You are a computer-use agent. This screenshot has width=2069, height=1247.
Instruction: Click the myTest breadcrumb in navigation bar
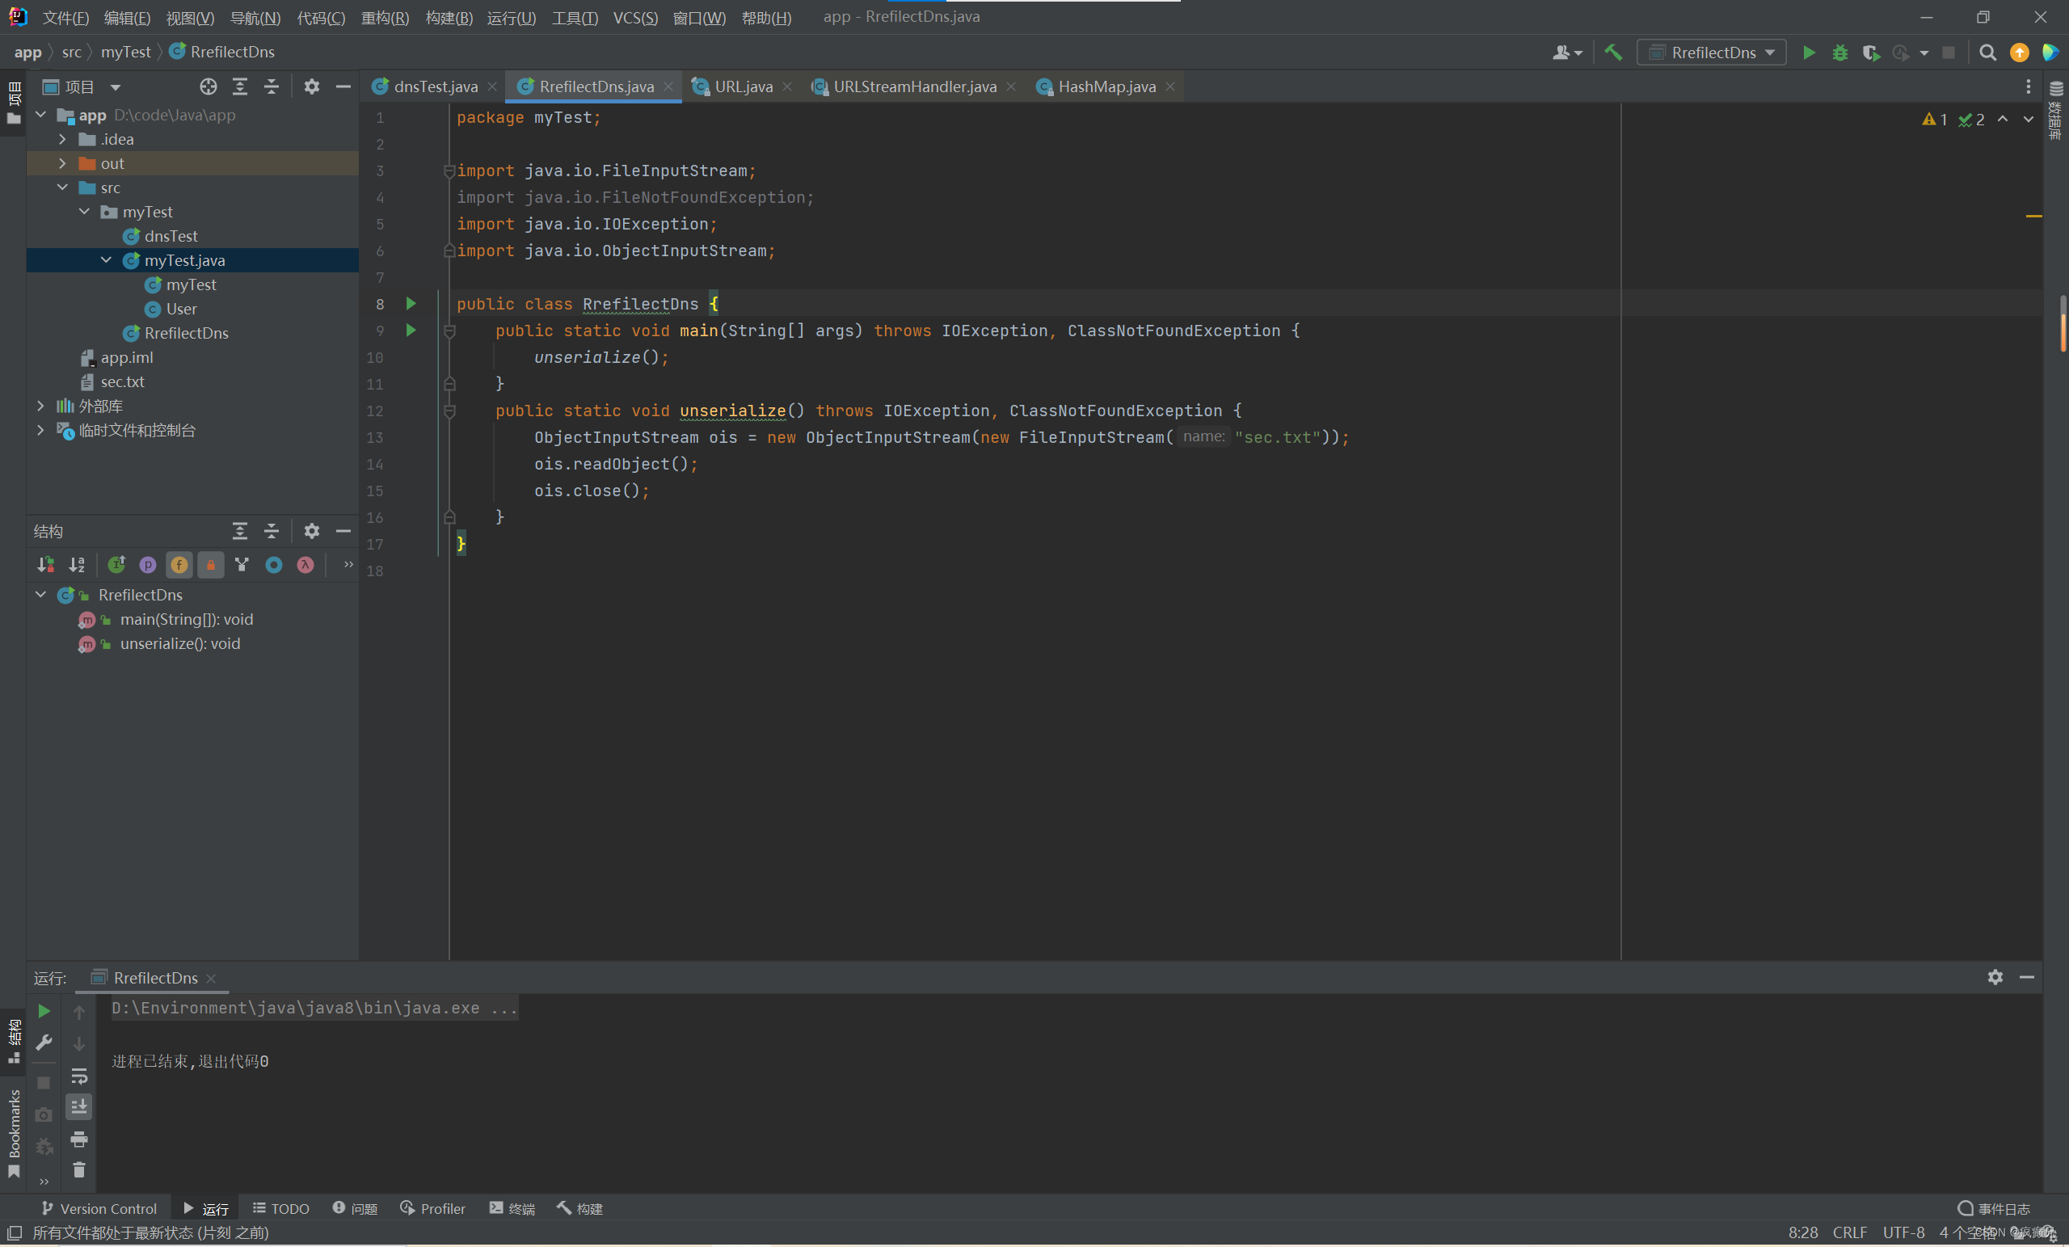point(126,52)
